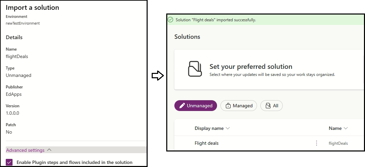Screen dimensions: 365x167
Task: Open the Display name column sort dropdown
Action: (x=228, y=128)
